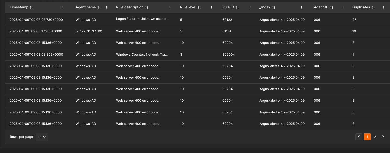Sort by Agent.name column arrows
390x153 pixels.
point(99,7)
